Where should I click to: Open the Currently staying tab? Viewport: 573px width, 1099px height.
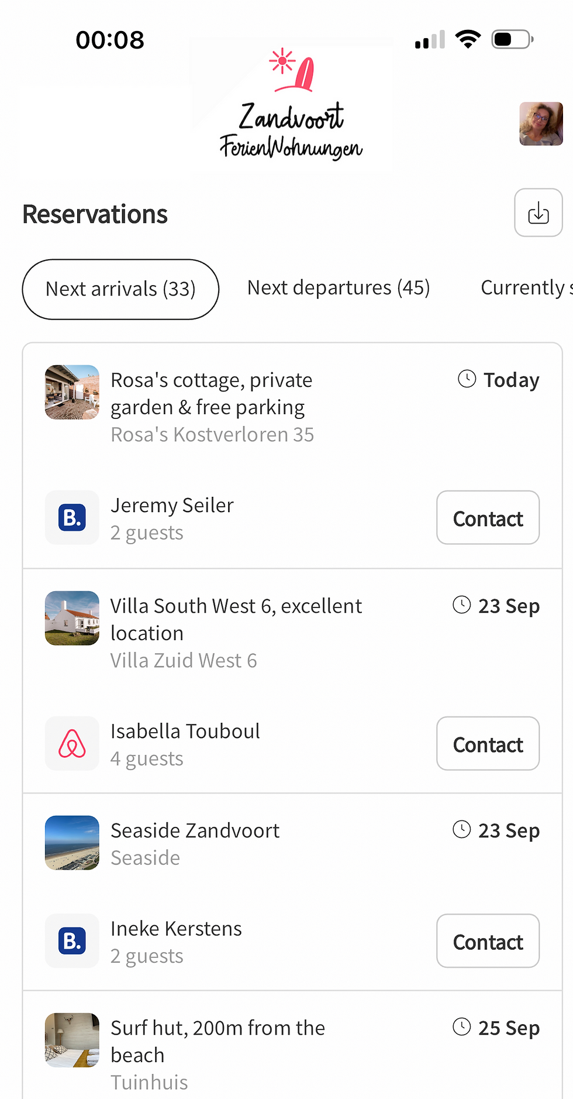(526, 288)
